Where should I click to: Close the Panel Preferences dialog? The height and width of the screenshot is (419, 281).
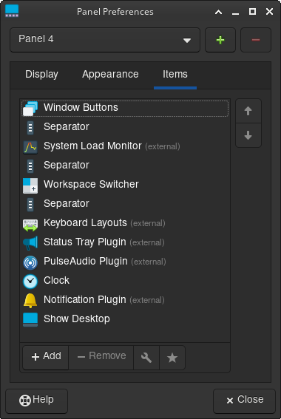pyautogui.click(x=244, y=401)
